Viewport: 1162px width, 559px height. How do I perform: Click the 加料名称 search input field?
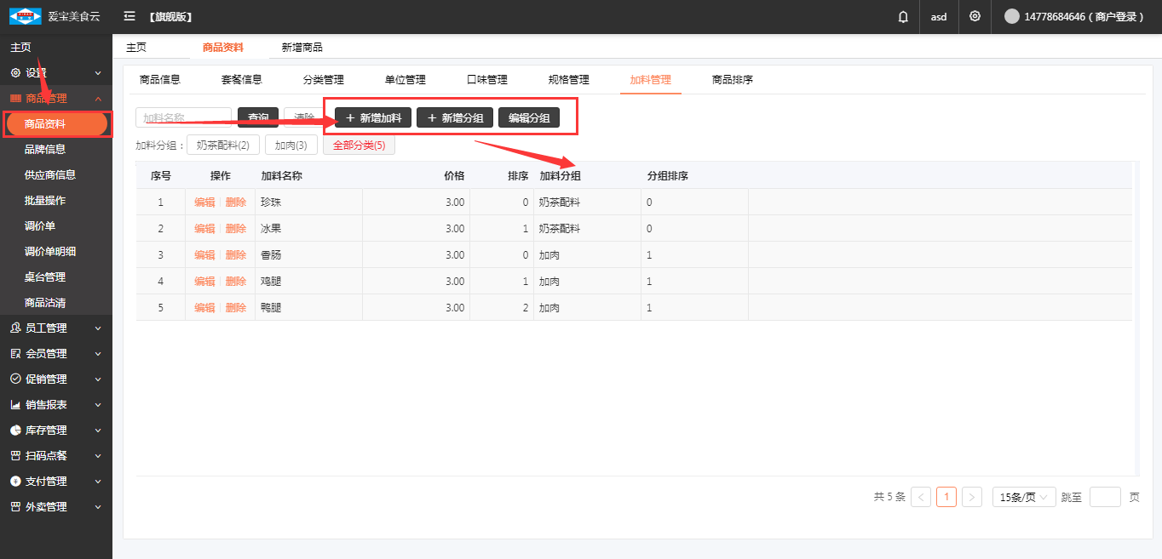(x=183, y=118)
